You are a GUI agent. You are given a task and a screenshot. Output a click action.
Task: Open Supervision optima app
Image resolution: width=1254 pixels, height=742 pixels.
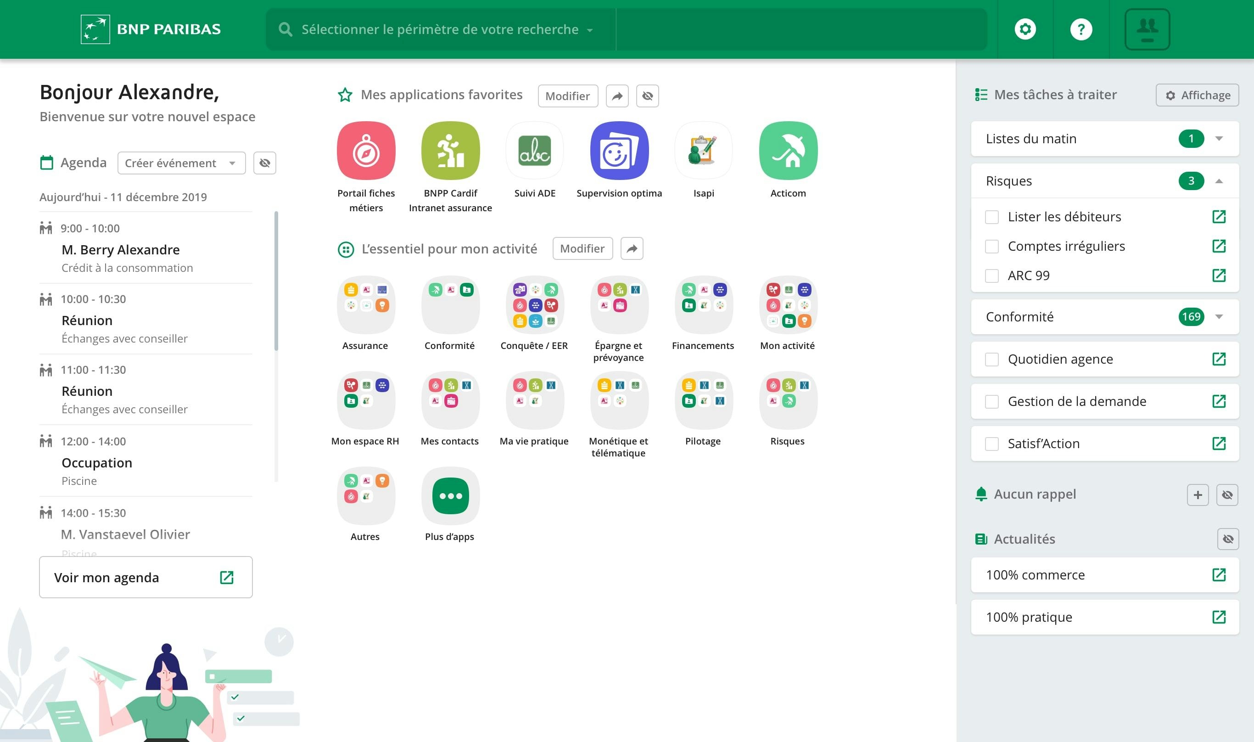(x=619, y=151)
